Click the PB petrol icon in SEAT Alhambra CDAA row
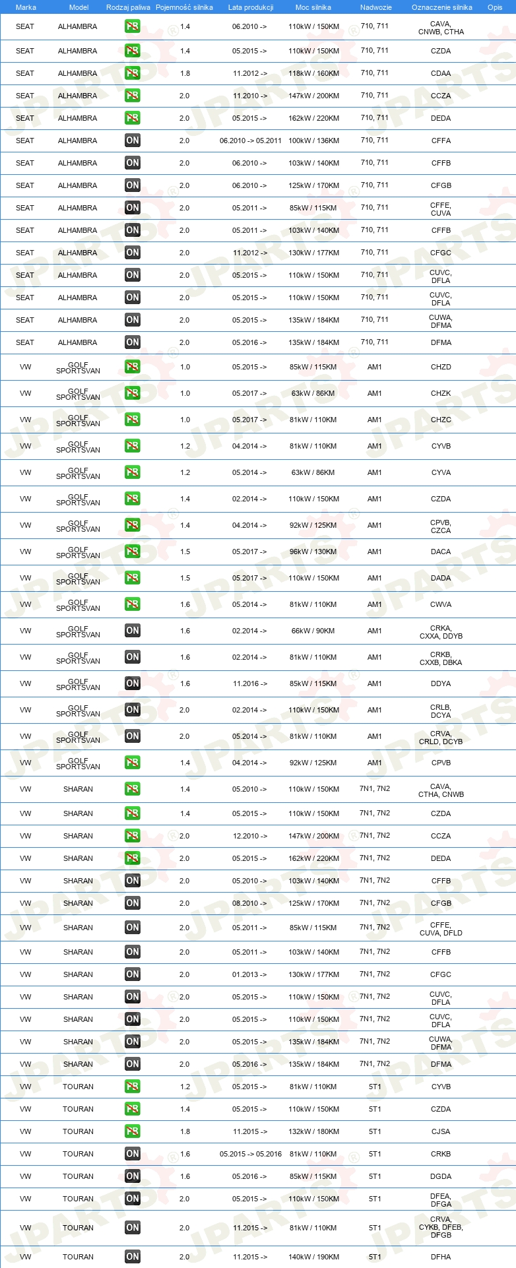 point(133,73)
